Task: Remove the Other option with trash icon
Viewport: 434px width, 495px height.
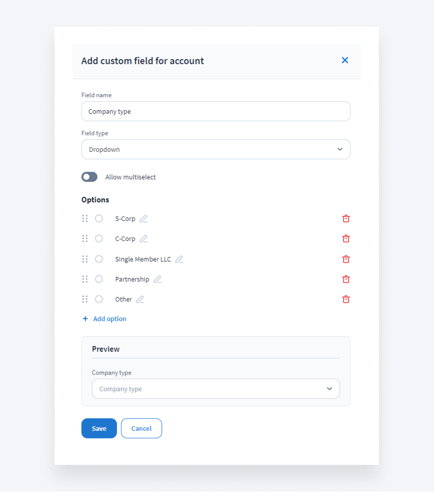Action: coord(346,299)
